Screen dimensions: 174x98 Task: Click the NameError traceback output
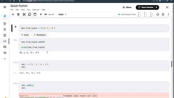pos(94,95)
